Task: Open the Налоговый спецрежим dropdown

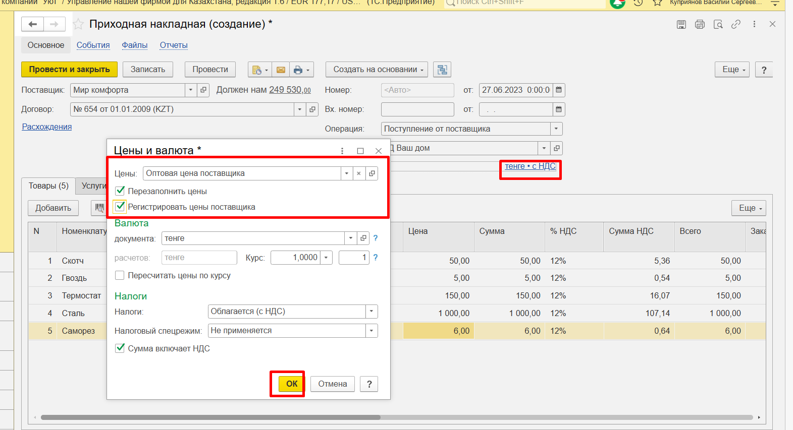Action: pyautogui.click(x=372, y=331)
